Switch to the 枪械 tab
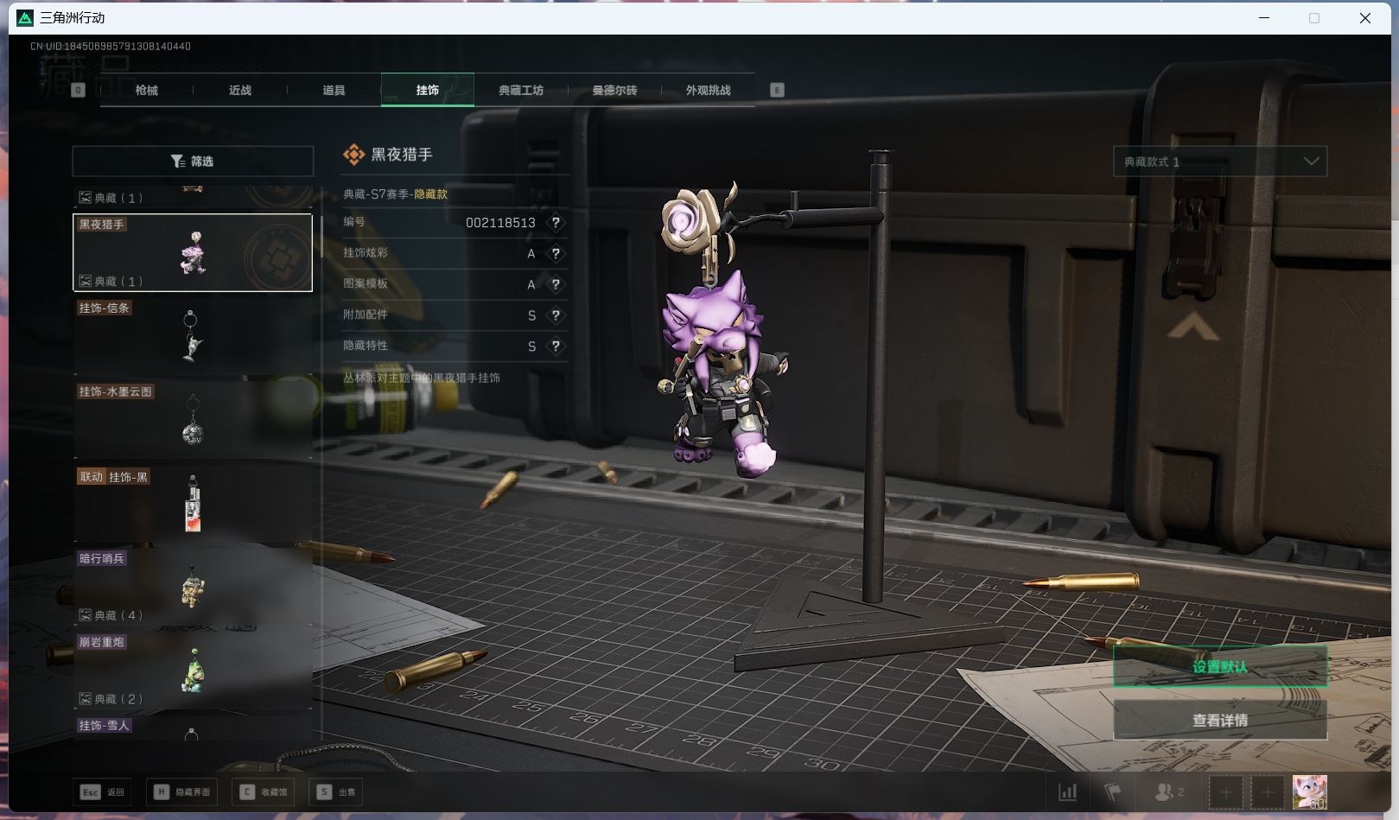Image resolution: width=1399 pixels, height=820 pixels. pyautogui.click(x=147, y=90)
